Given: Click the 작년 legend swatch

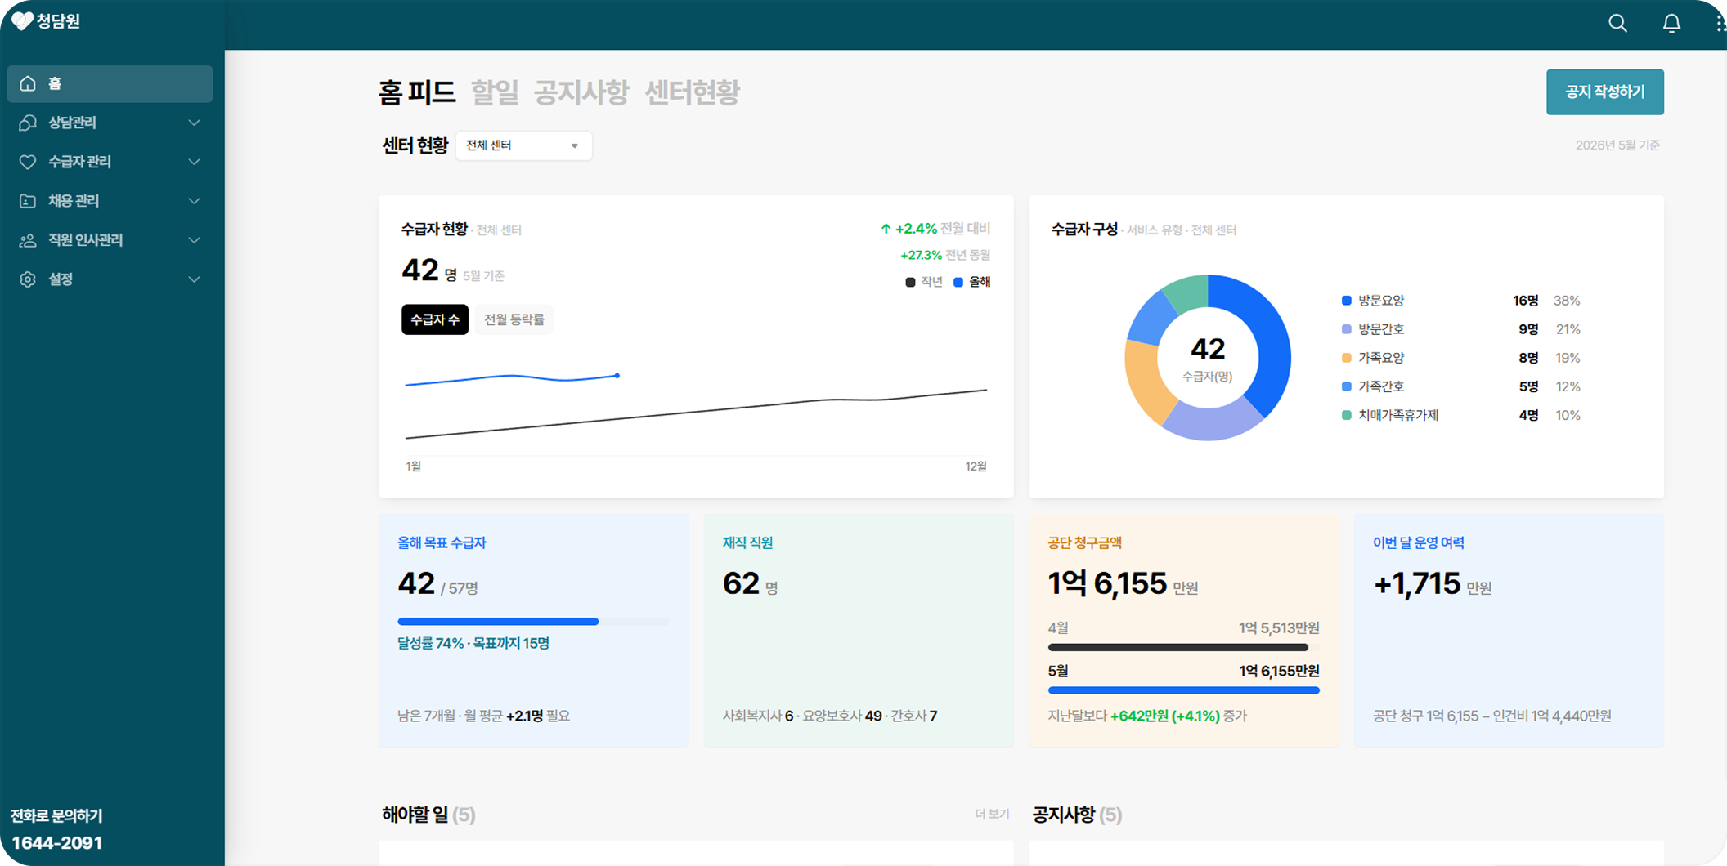Looking at the screenshot, I should click(910, 282).
